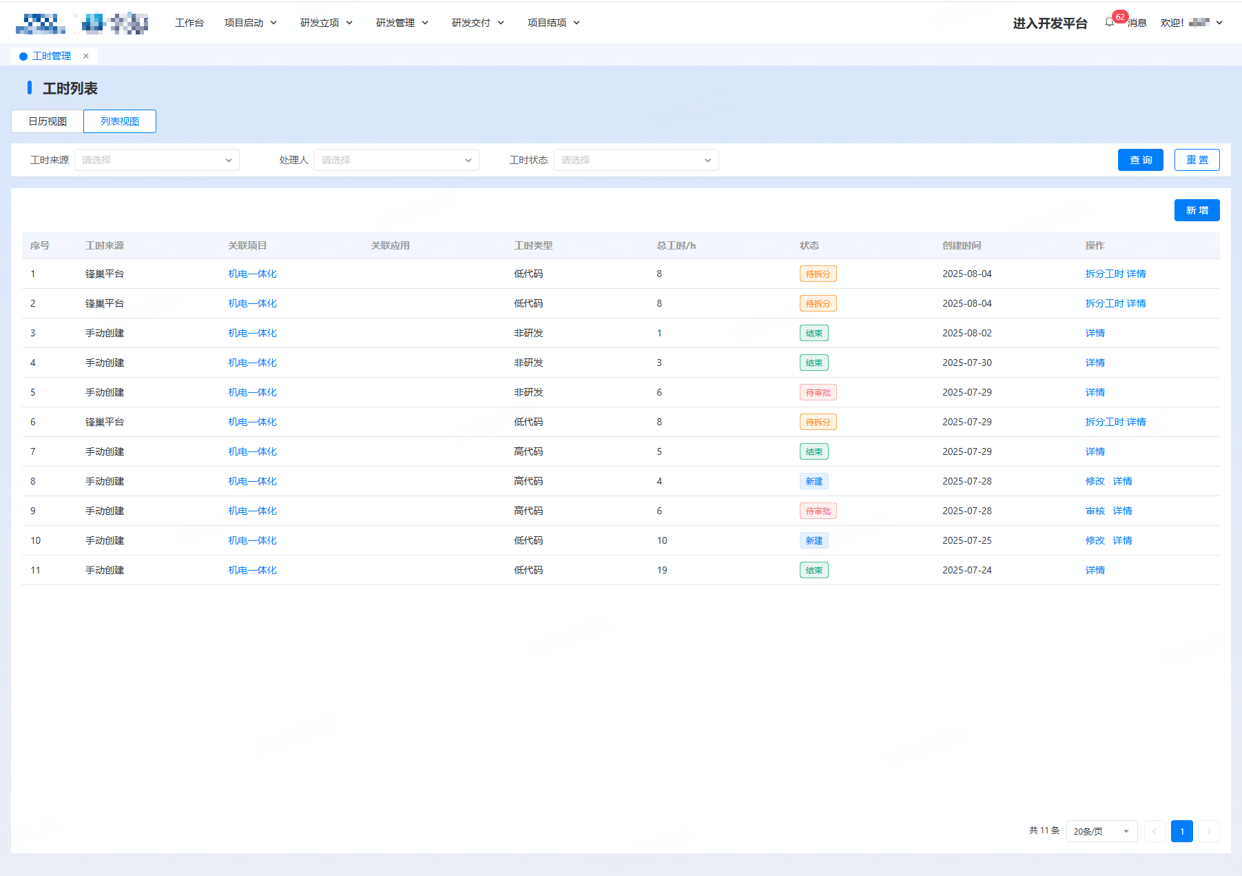Go to previous page arrow
Viewport: 1242px width, 876px height.
point(1155,831)
